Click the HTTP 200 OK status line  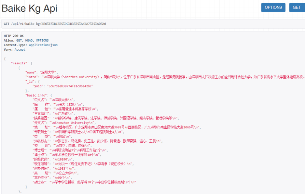click(x=14, y=36)
